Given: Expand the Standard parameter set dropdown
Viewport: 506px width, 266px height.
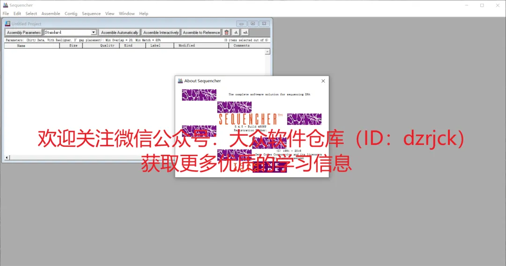Looking at the screenshot, I should tap(93, 33).
